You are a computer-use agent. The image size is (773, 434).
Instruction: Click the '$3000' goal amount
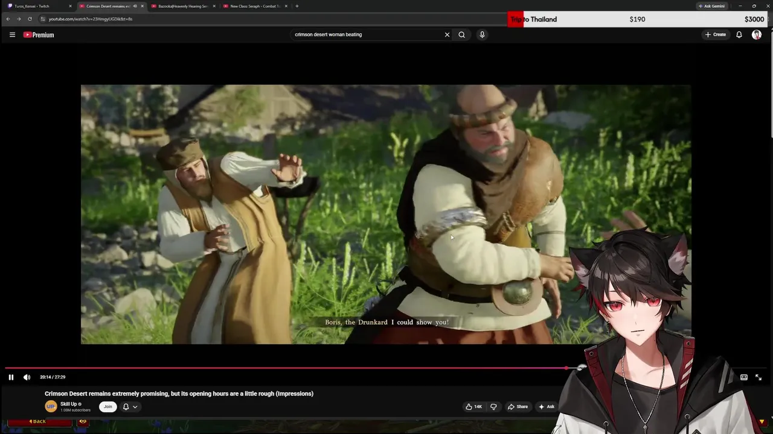[754, 19]
